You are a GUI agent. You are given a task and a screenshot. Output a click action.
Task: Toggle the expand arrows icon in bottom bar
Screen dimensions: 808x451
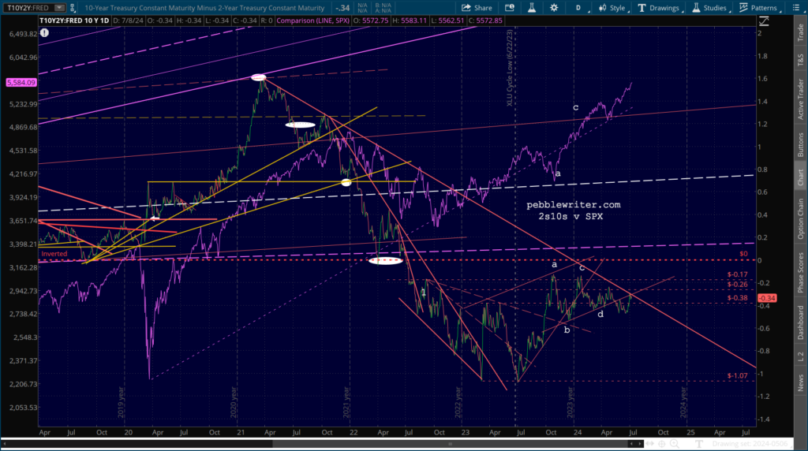click(650, 443)
